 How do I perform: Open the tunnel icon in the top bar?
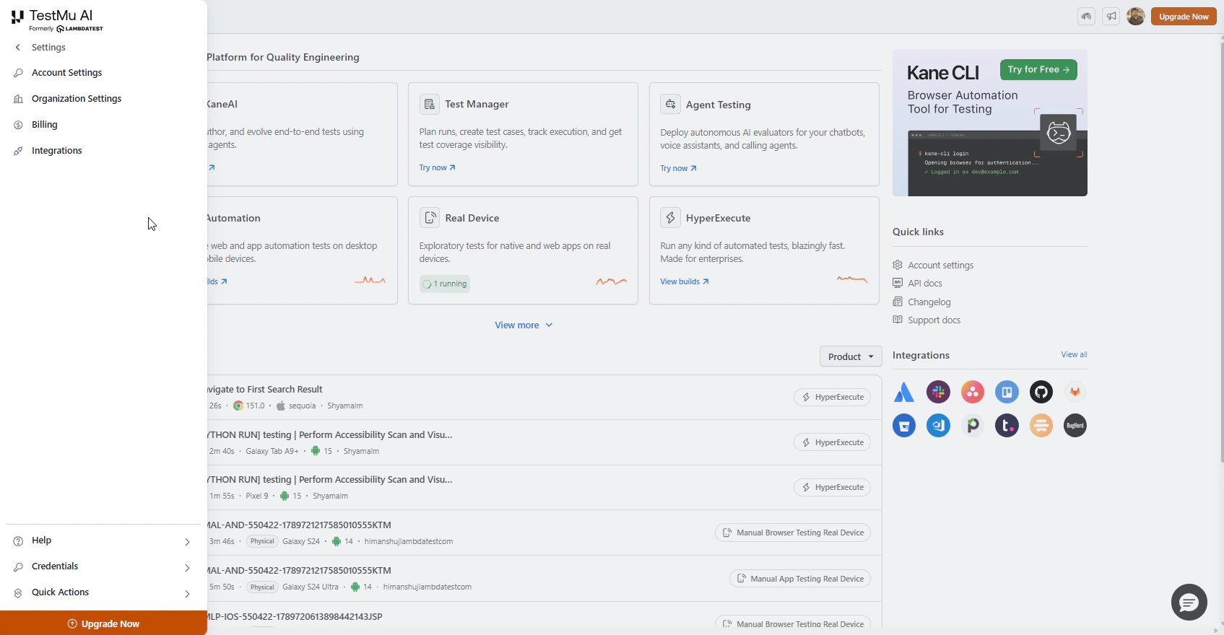click(1086, 16)
